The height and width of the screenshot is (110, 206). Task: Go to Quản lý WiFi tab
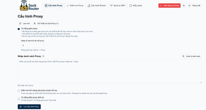coord(117,5)
